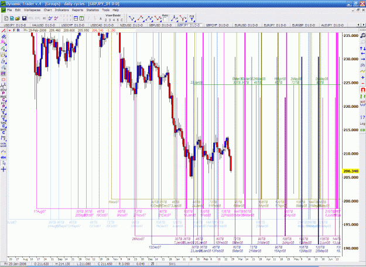Click the new chart document icon
The height and width of the screenshot is (267, 366).
point(6,18)
